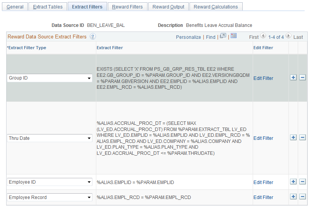
Task: Open the Thru Date filter type dropdown
Action: [x=50, y=138]
